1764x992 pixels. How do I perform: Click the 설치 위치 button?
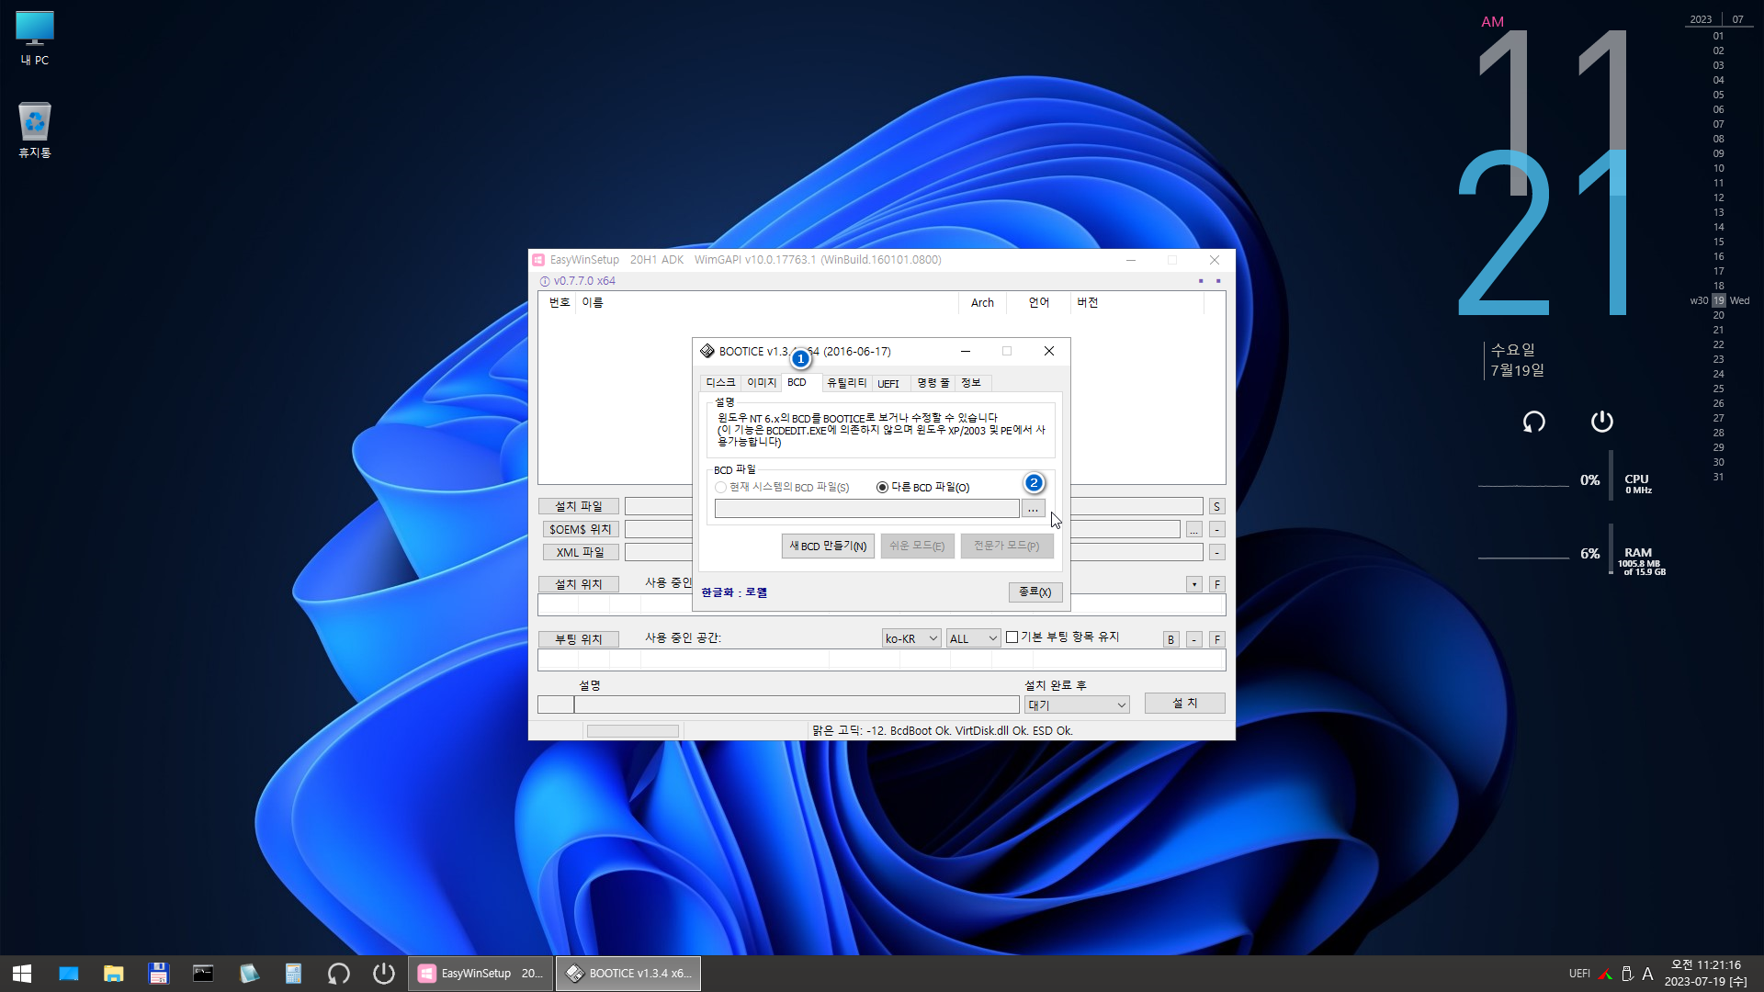pos(578,584)
